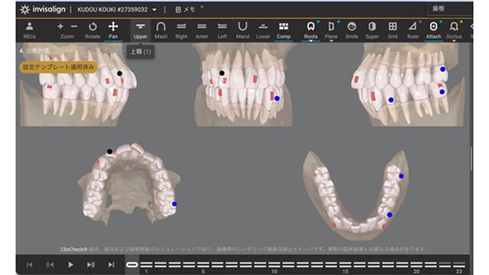Viewport: 489px width, 275px height.
Task: Select the Comp multi-view layout
Action: (283, 31)
